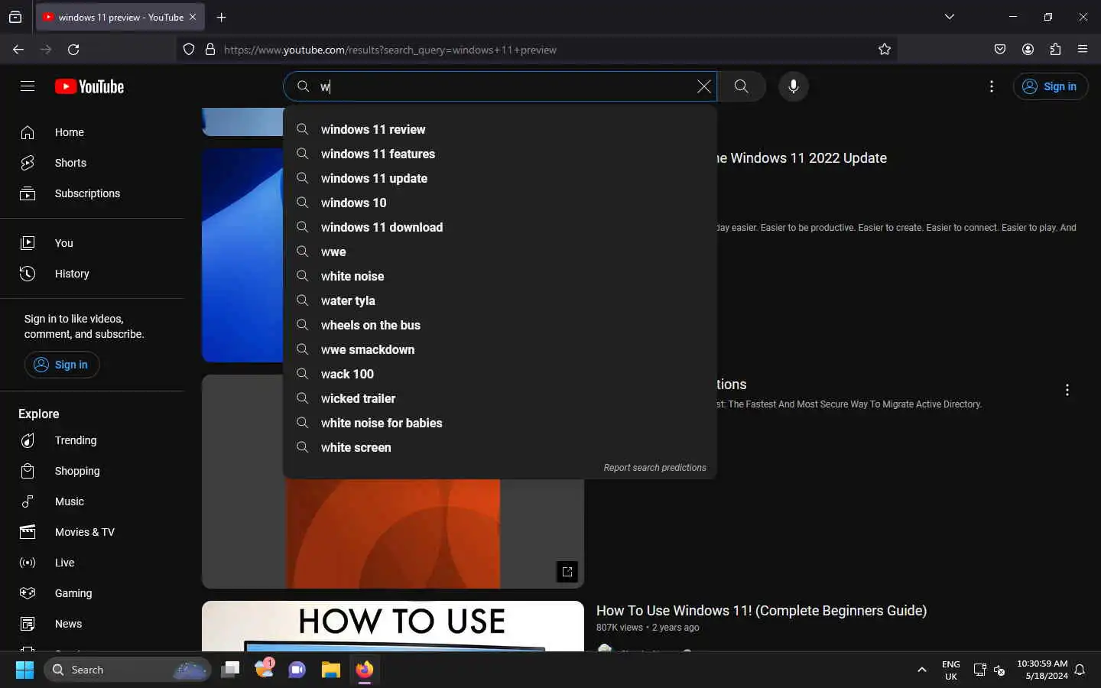The image size is (1101, 688).
Task: Open the Windows Start menu
Action: (24, 670)
